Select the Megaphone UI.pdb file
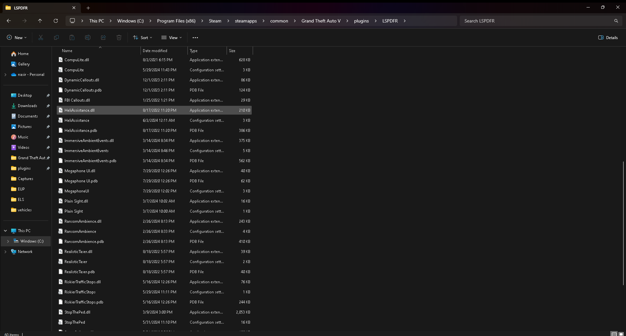The width and height of the screenshot is (626, 336). click(x=154, y=181)
